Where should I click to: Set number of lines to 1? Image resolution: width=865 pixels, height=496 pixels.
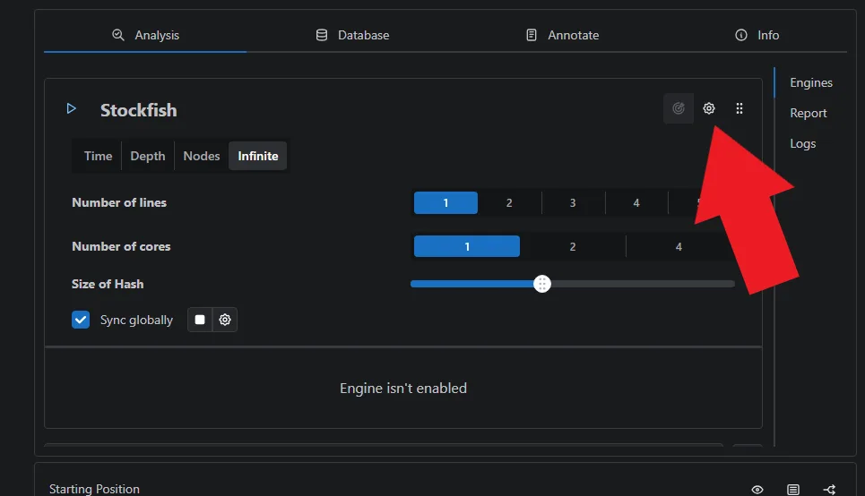pos(445,203)
